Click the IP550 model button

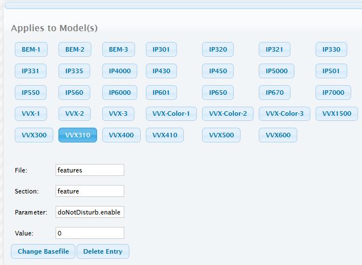[31, 92]
